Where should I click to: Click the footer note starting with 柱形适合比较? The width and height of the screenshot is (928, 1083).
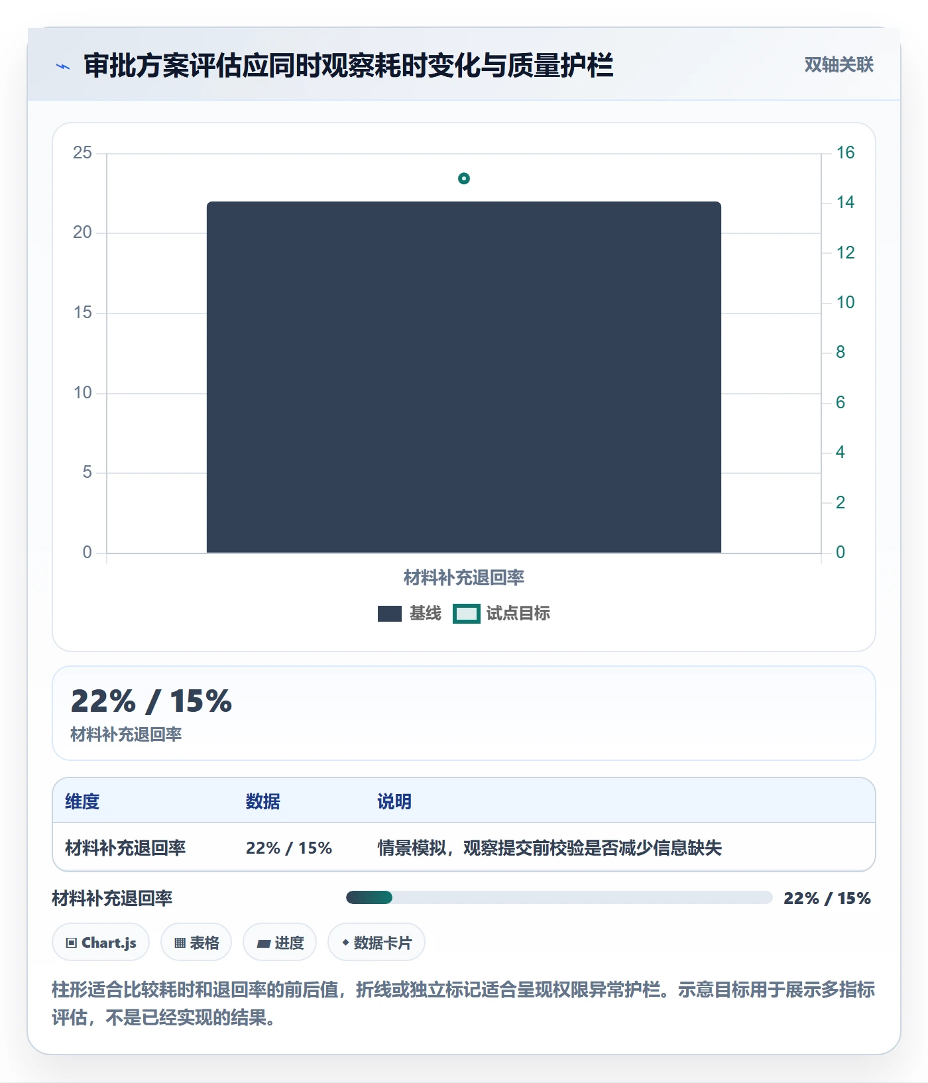tap(463, 1003)
